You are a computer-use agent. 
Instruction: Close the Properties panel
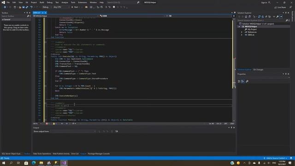(x=289, y=74)
